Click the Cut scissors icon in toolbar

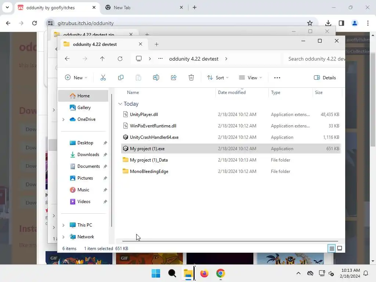tap(103, 78)
